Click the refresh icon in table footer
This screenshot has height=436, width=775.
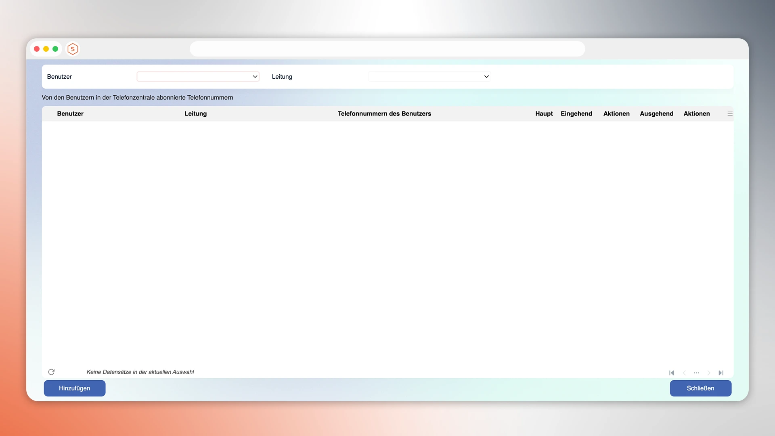pos(51,372)
